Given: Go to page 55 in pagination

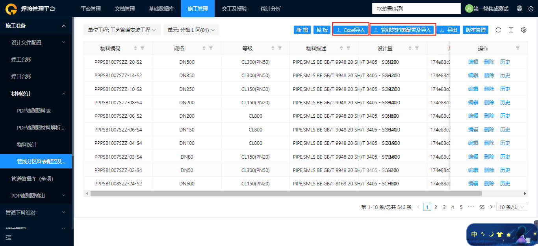Looking at the screenshot, I should click(x=482, y=207).
